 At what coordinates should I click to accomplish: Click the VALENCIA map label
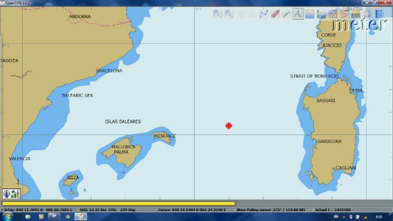(20, 158)
